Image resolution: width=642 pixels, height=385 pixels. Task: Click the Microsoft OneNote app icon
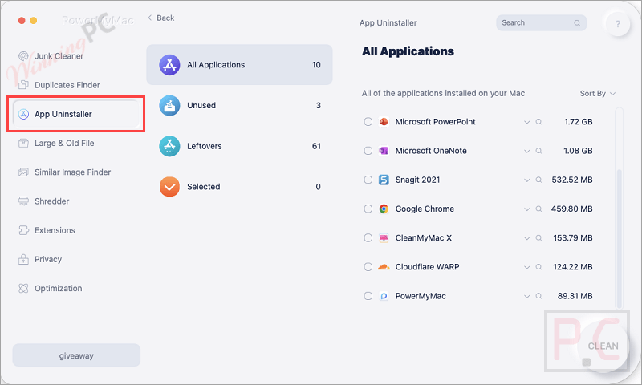coord(384,151)
